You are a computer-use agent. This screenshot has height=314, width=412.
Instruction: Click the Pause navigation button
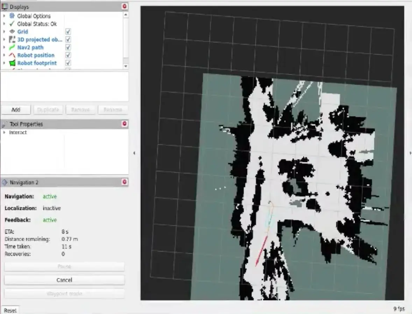64,266
